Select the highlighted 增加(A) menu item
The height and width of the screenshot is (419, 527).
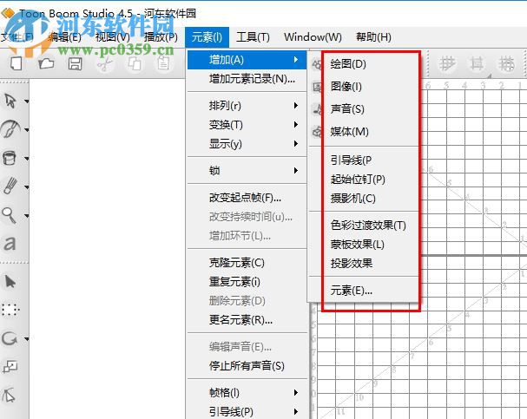pos(247,60)
